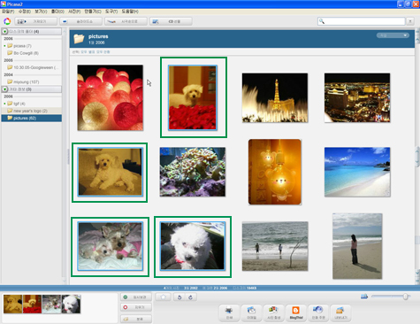Select the dog lying on carpet photo
420x324 pixels.
(x=111, y=172)
